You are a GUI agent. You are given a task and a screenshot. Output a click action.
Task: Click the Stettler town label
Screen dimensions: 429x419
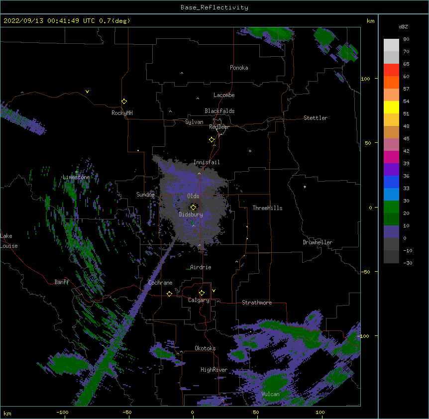[x=316, y=118]
